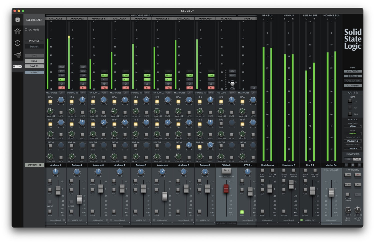Enable the high-pass filter icon on Analogue 3
Image resolution: width=375 pixels, height=243 pixels.
click(x=104, y=79)
